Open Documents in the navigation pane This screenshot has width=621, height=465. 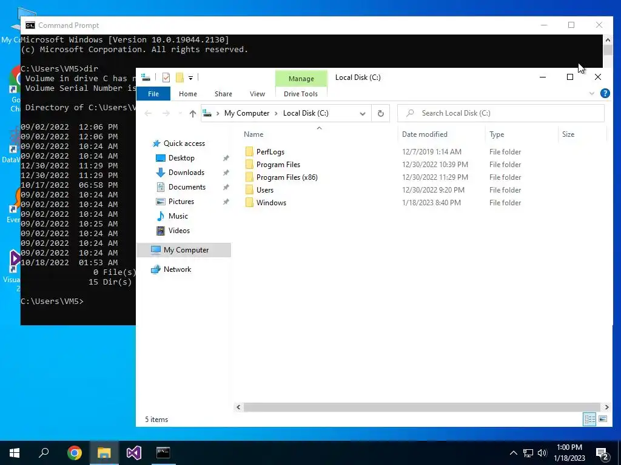tap(187, 187)
